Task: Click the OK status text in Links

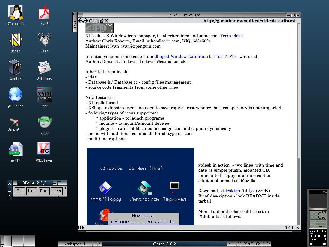Action: [81, 228]
